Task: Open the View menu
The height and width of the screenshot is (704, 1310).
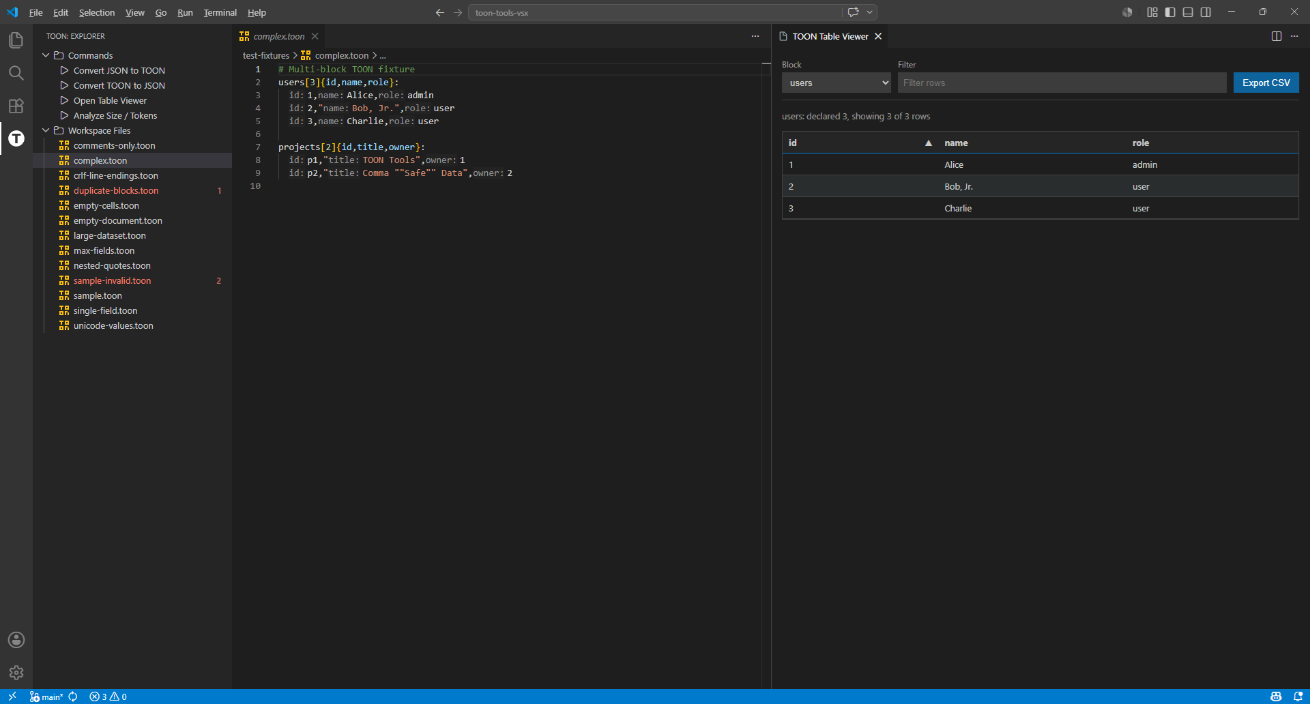Action: click(x=135, y=12)
